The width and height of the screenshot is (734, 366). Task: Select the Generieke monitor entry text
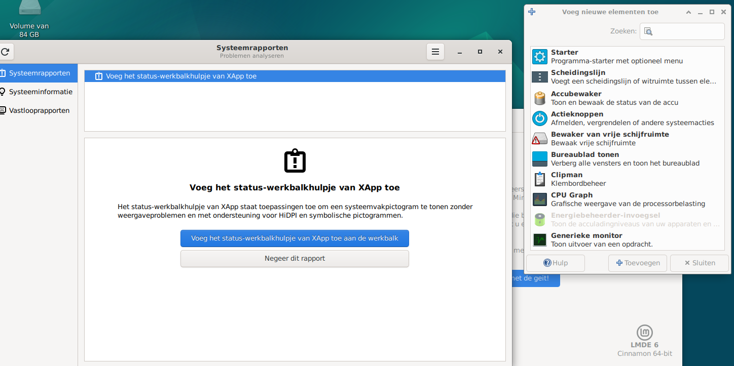point(602,239)
